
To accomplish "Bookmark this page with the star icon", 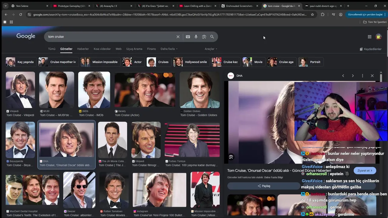I will pyautogui.click(x=312, y=15).
